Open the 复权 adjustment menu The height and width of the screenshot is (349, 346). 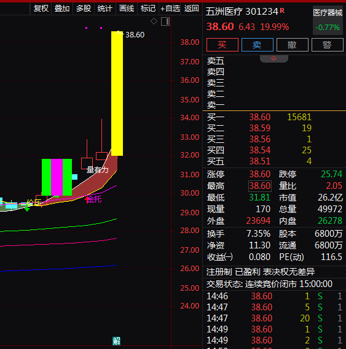point(41,9)
